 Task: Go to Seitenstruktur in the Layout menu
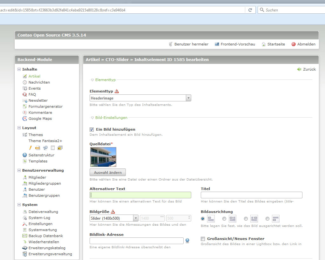click(41, 155)
